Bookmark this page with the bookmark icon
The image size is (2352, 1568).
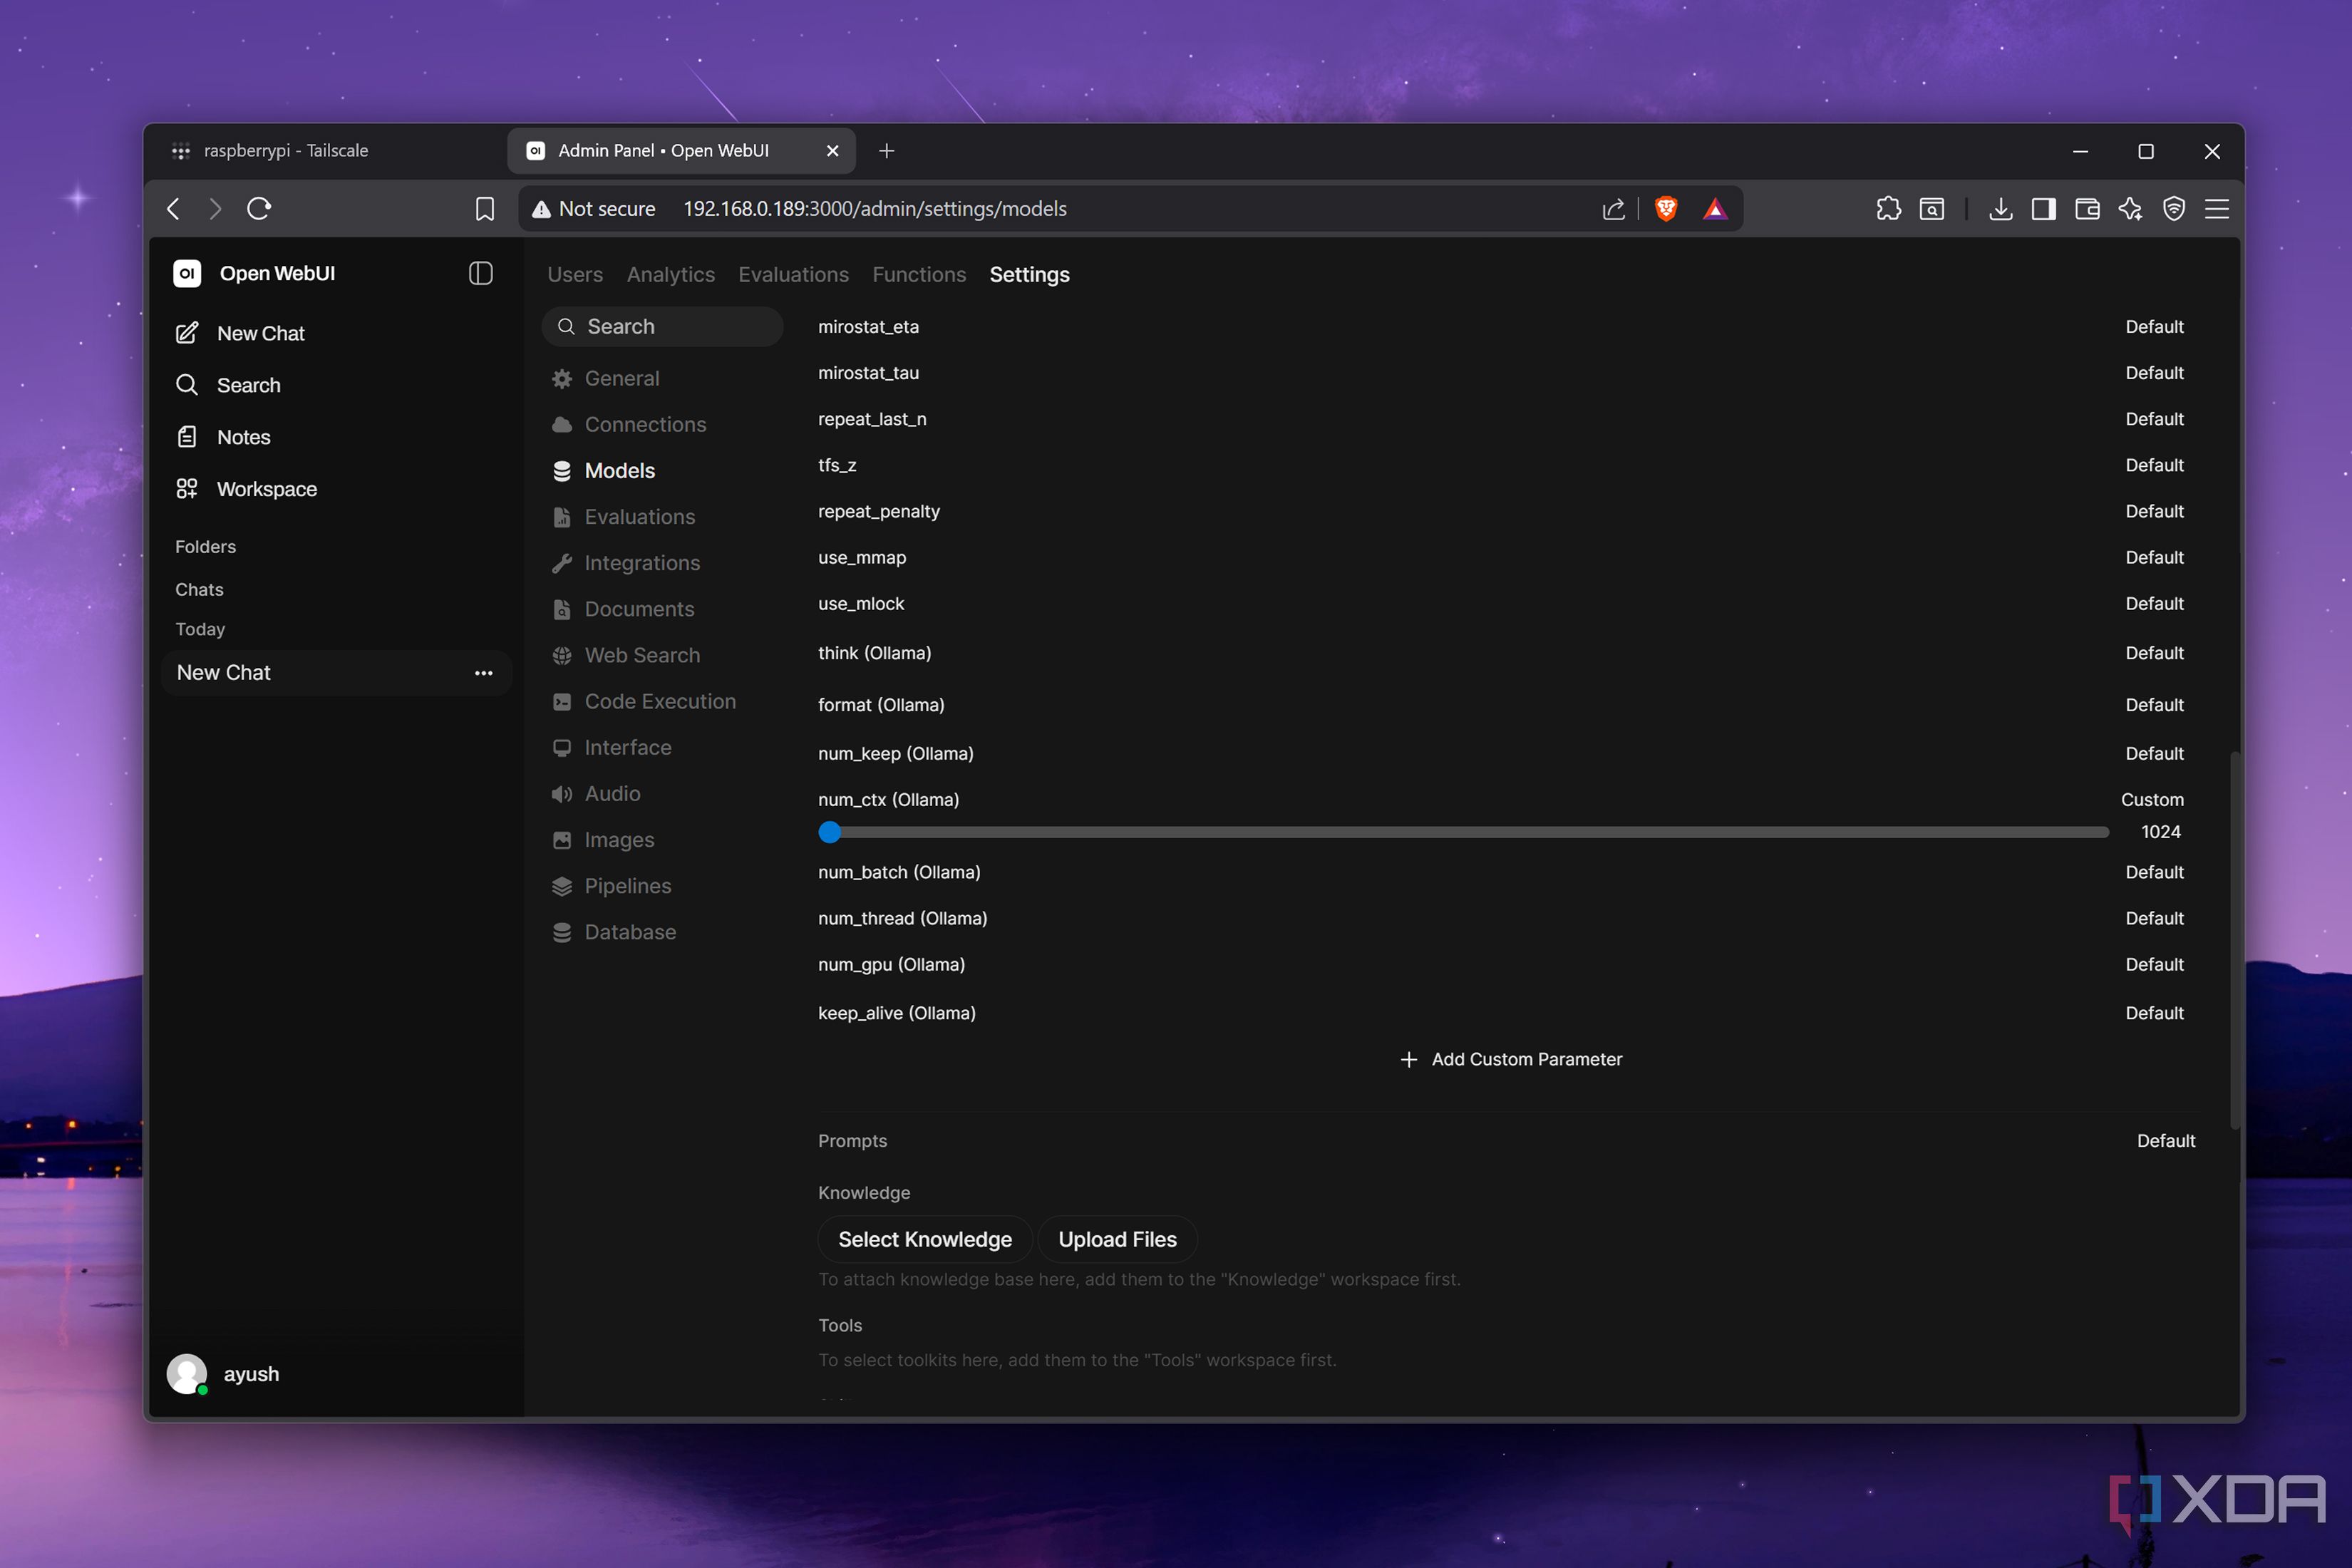coord(484,208)
